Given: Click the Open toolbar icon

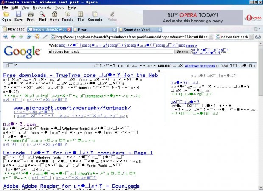Looking at the screenshot, I should (x=6, y=17).
